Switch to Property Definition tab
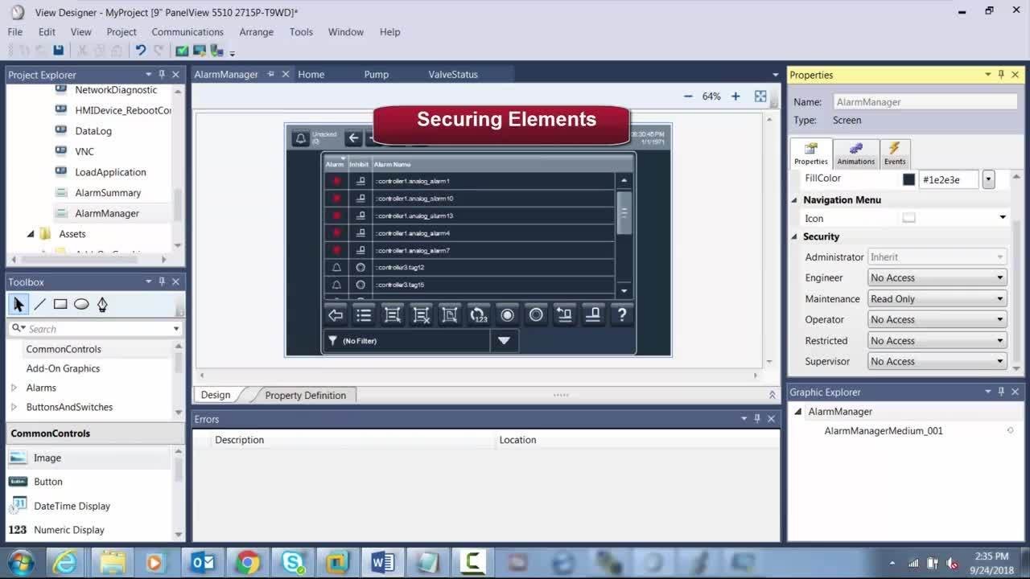The width and height of the screenshot is (1030, 579). point(305,395)
